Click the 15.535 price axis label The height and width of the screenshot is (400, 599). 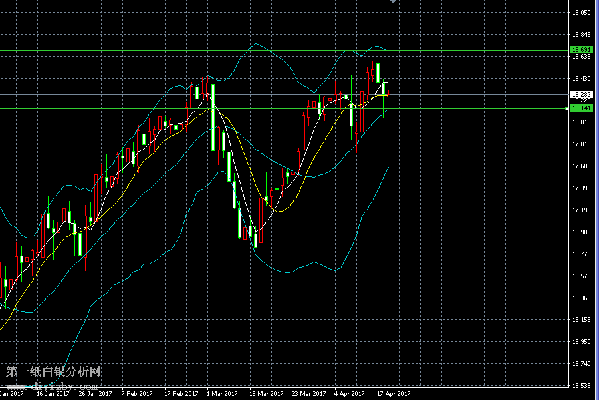(581, 386)
